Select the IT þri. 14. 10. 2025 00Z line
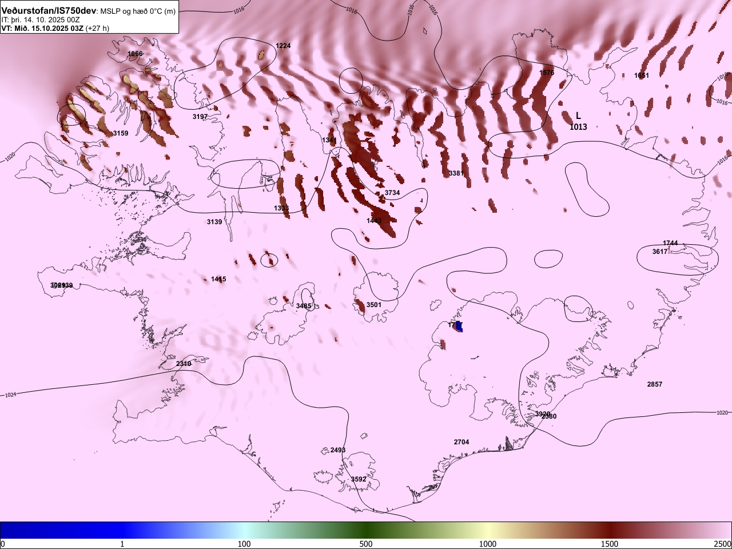 tap(41, 19)
